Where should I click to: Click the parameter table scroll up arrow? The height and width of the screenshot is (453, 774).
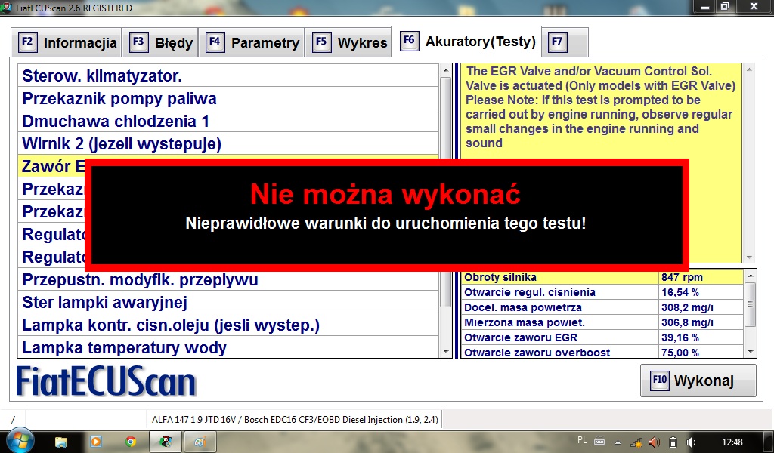coord(751,276)
